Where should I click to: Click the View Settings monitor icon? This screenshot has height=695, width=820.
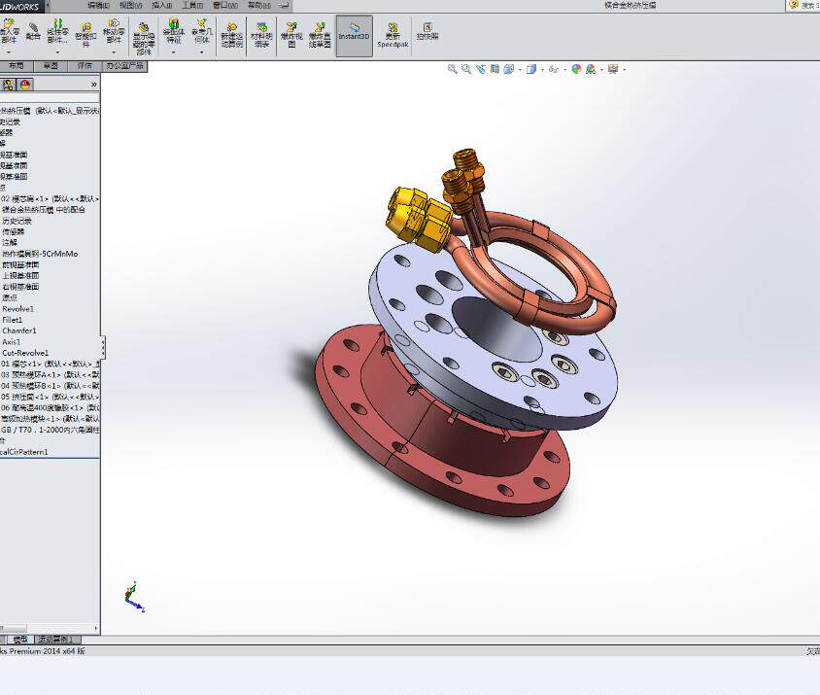613,69
